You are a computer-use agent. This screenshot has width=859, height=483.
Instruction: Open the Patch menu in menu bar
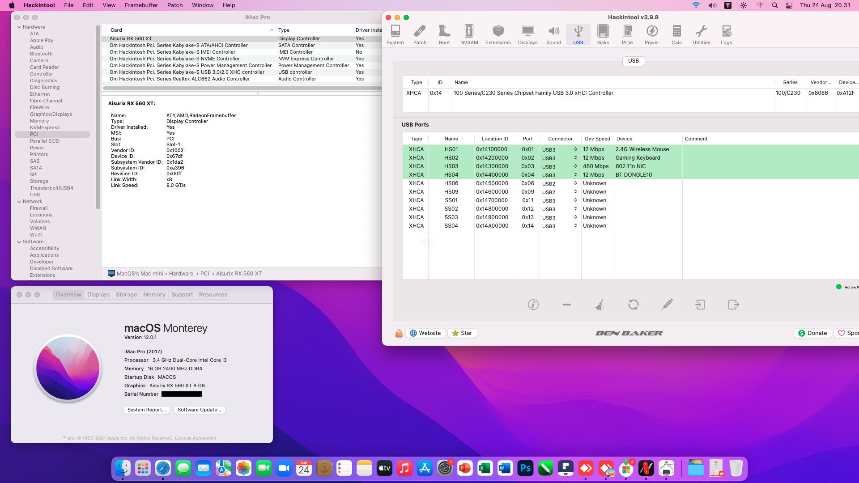click(x=175, y=5)
